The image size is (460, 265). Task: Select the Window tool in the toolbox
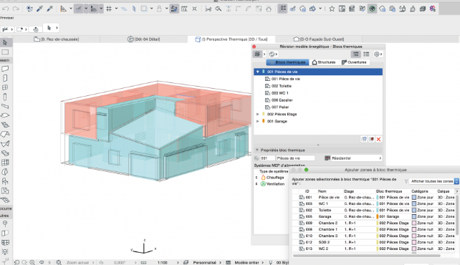click(x=5, y=87)
